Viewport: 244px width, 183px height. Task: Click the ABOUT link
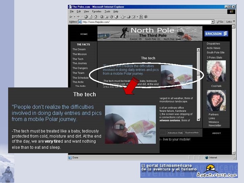(x=217, y=133)
